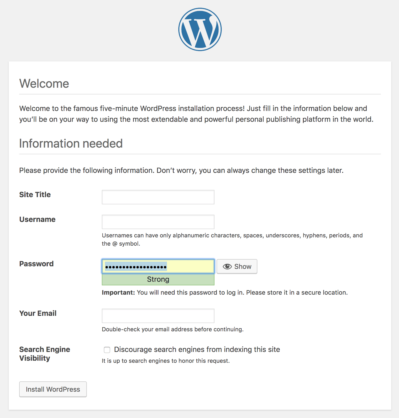399x418 pixels.
Task: Click the WordPress logo at top
Action: 200,29
